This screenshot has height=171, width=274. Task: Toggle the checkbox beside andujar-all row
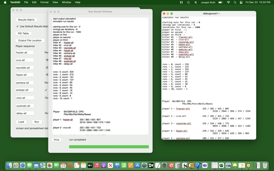46,90
